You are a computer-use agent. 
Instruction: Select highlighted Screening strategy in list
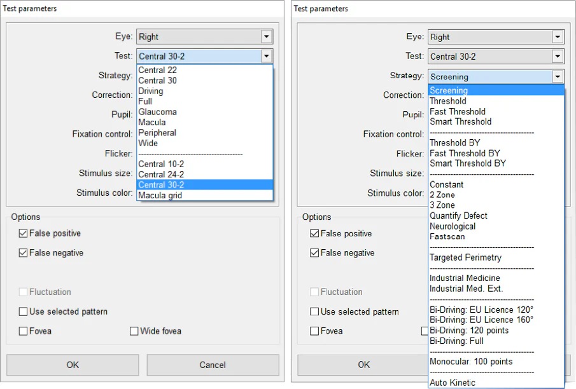[x=496, y=90]
